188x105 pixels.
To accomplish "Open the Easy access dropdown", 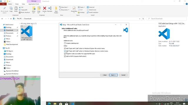I will 64,10.
